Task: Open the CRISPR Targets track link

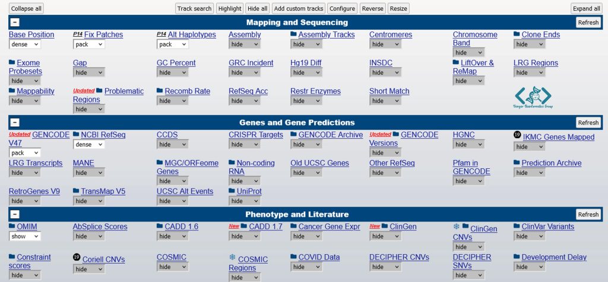Action: (255, 134)
